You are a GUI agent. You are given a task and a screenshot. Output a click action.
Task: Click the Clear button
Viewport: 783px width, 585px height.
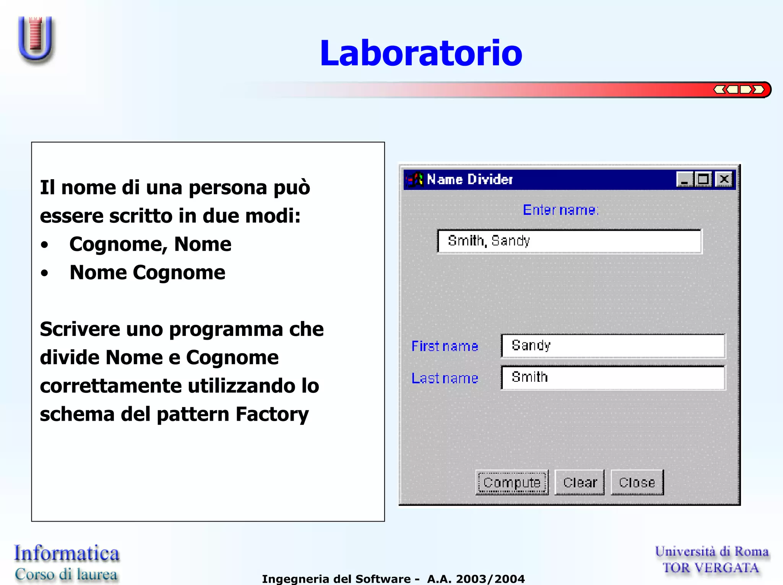coord(580,483)
